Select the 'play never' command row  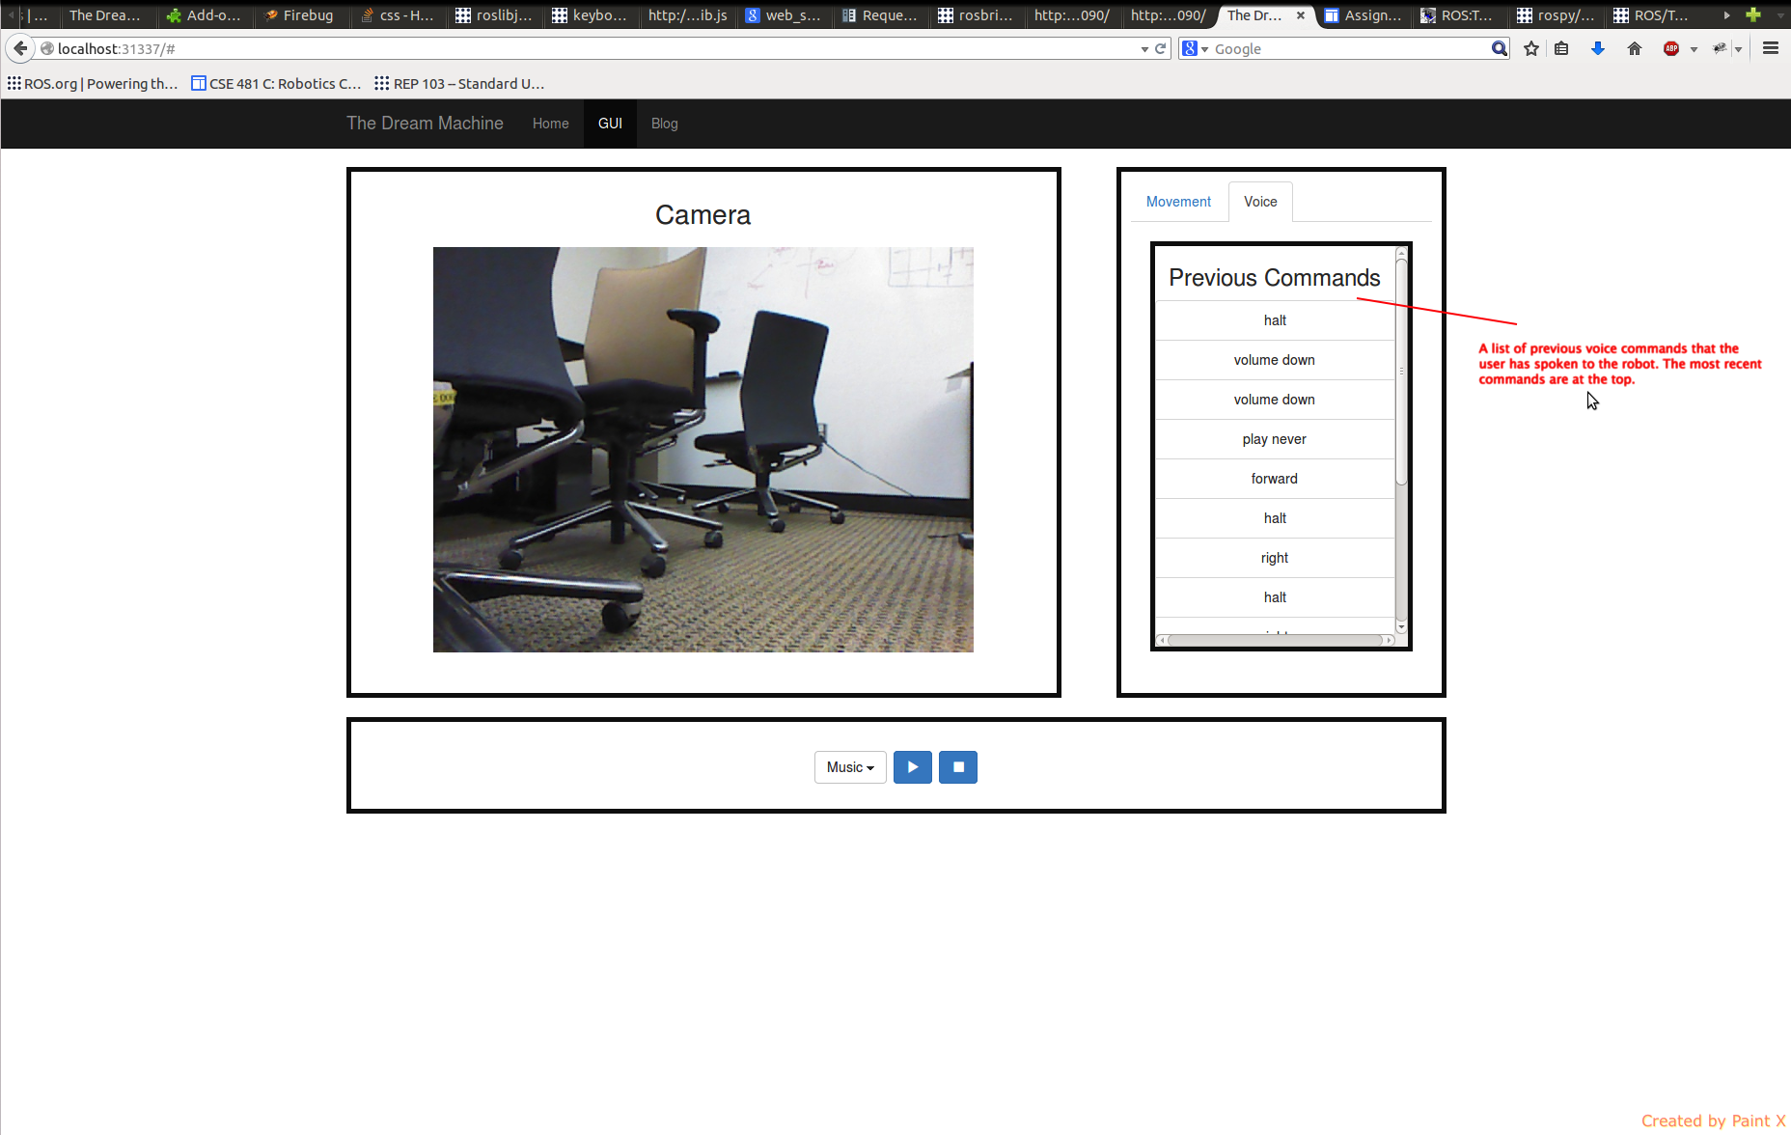click(x=1275, y=439)
